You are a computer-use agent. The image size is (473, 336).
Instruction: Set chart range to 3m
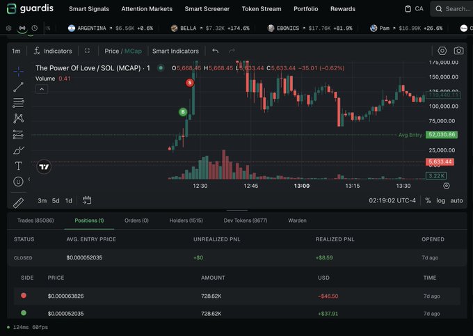(x=42, y=200)
